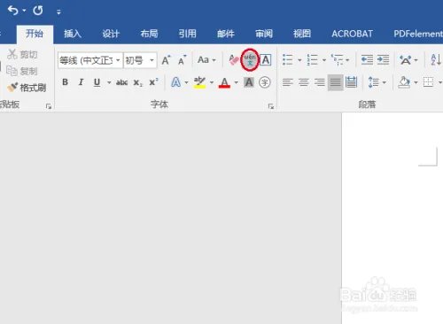Open the 布局 ribbon tab
Screen dimensions: 443x324
tap(149, 34)
